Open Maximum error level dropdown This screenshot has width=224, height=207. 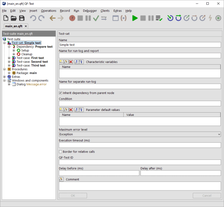click(140, 134)
